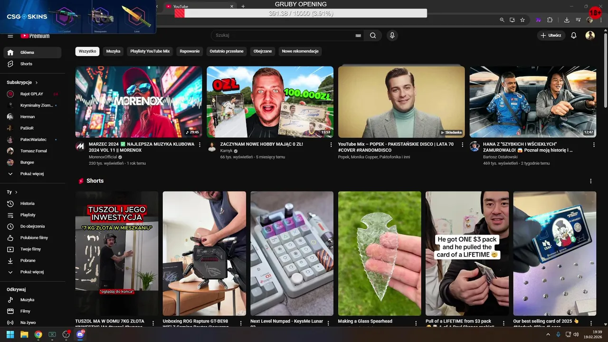Open a new browser tab plus

(243, 6)
